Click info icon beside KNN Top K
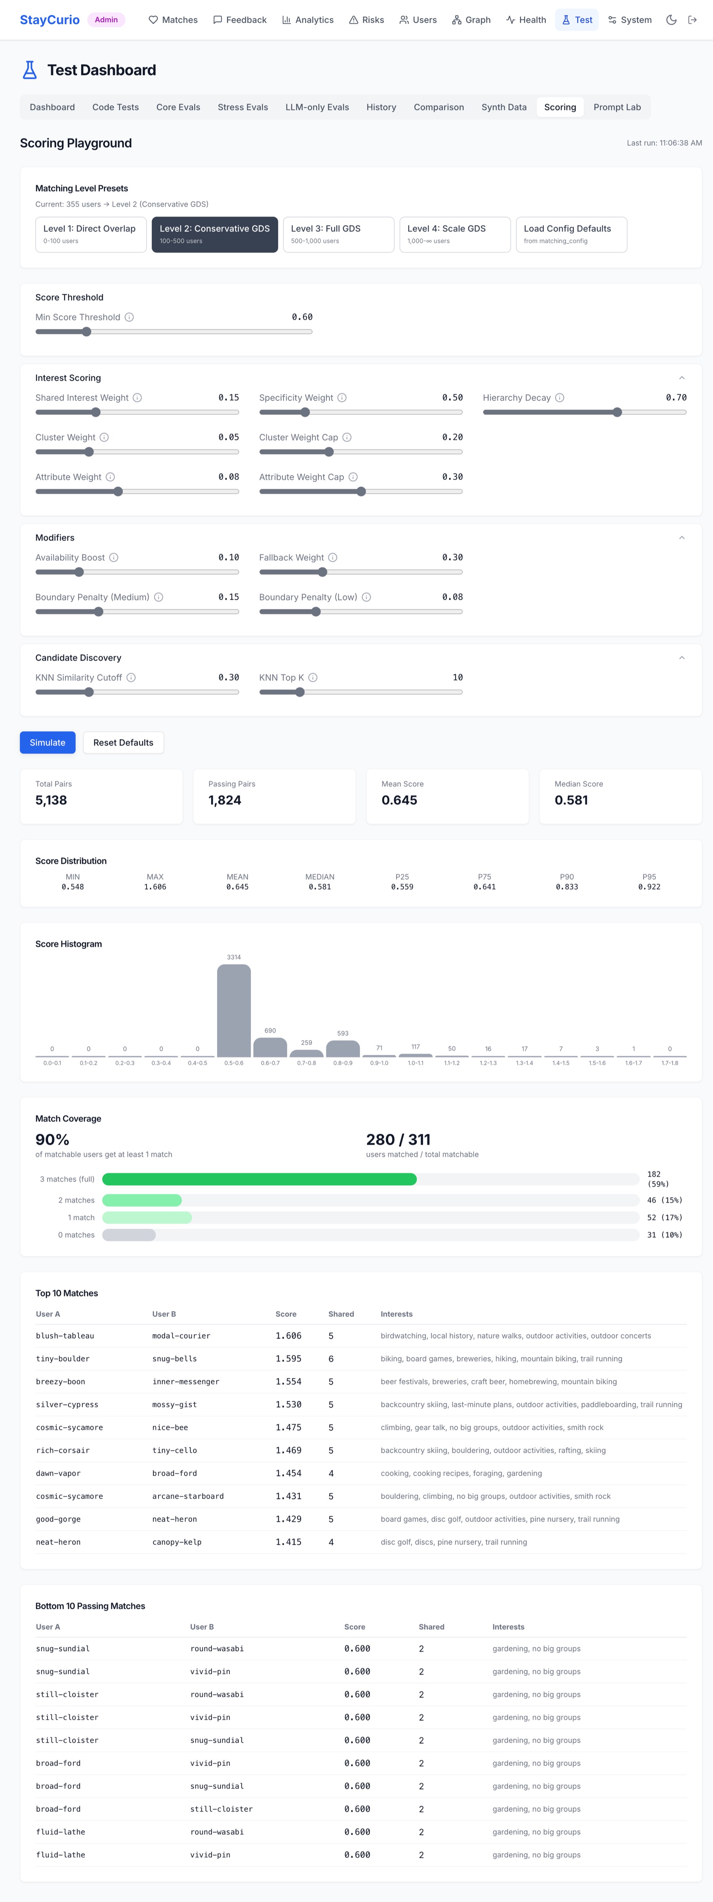 click(313, 678)
